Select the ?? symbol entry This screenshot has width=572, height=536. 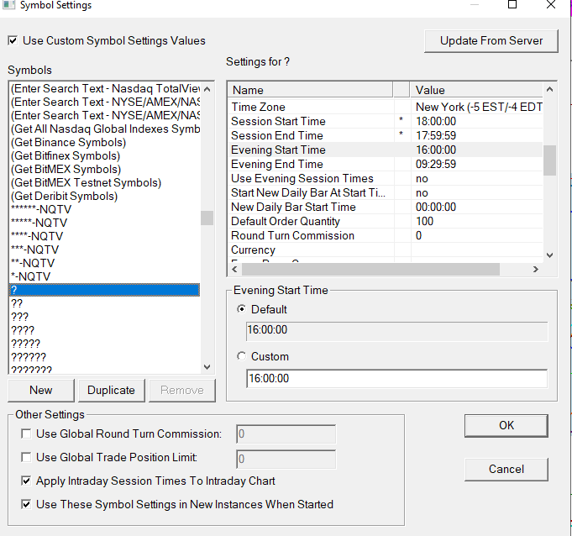click(105, 303)
